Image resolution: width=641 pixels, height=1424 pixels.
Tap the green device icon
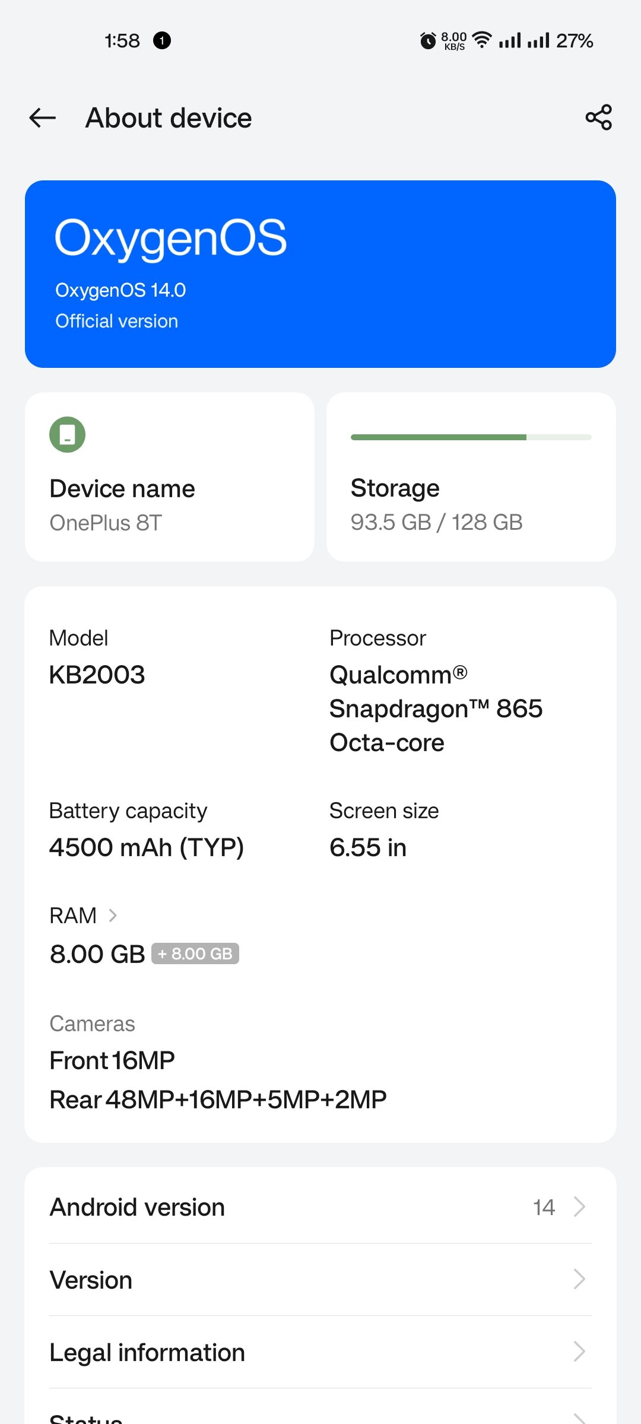(x=67, y=434)
